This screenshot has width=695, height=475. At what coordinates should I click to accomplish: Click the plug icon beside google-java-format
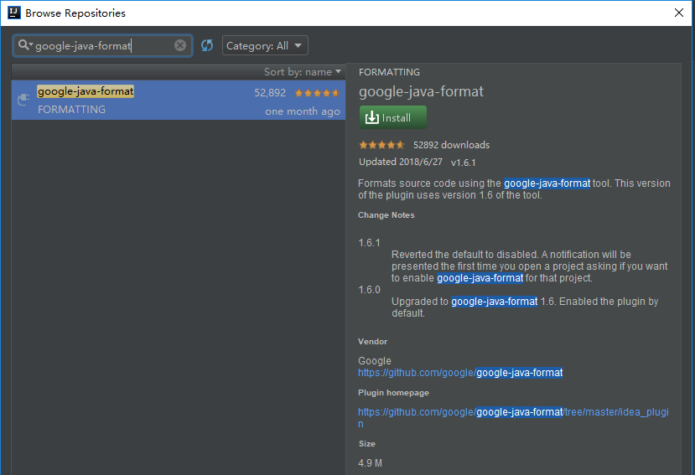(23, 101)
